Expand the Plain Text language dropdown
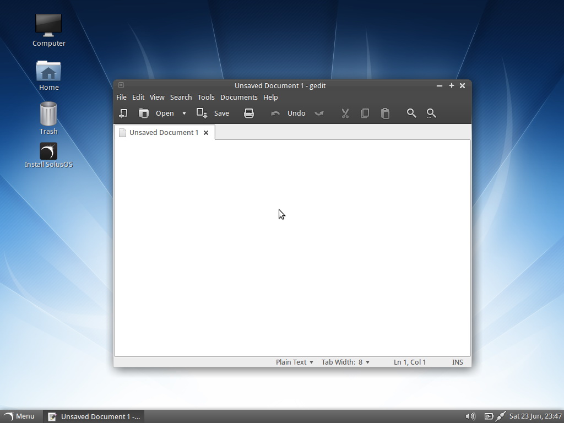 [x=294, y=362]
